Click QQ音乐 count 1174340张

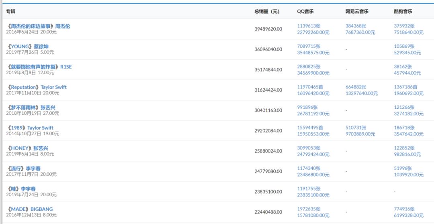[309, 168]
